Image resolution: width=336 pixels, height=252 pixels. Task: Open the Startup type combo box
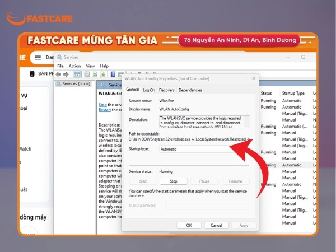pyautogui.click(x=204, y=149)
